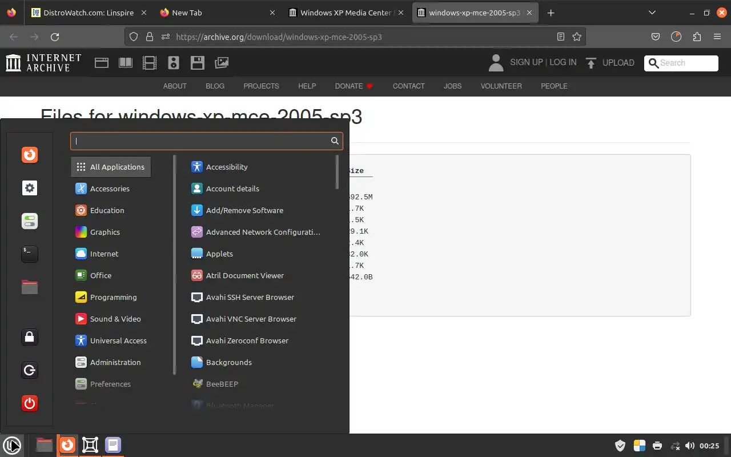
Task: Open Archive texts book icon
Action: pyautogui.click(x=126, y=63)
